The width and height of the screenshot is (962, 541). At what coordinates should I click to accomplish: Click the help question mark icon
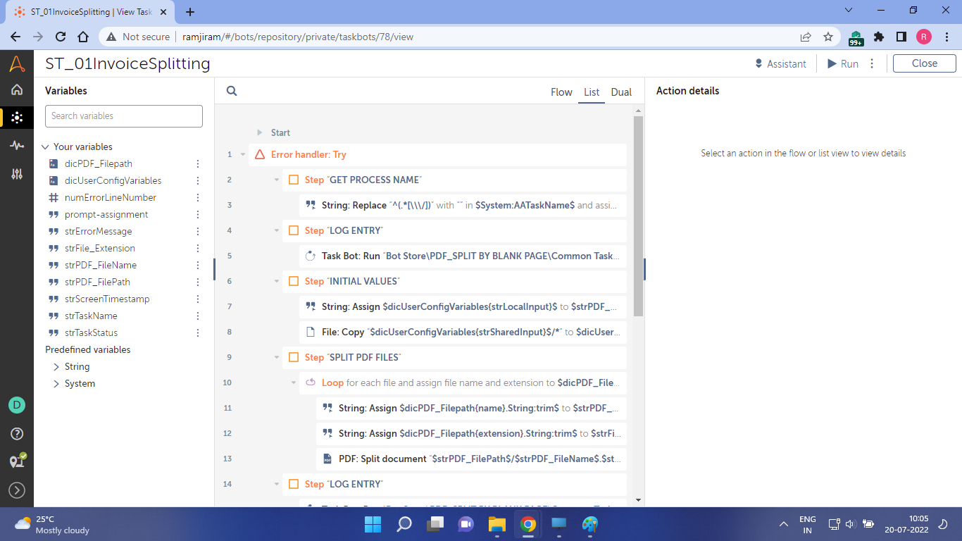click(x=17, y=434)
